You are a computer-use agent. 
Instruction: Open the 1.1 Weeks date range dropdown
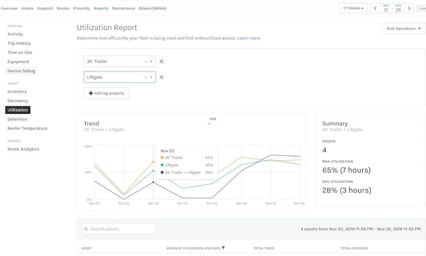click(x=353, y=8)
